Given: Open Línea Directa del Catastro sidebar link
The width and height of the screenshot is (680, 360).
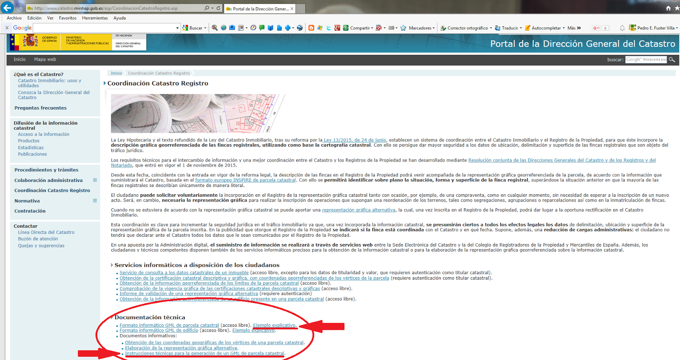Looking at the screenshot, I should click(46, 232).
